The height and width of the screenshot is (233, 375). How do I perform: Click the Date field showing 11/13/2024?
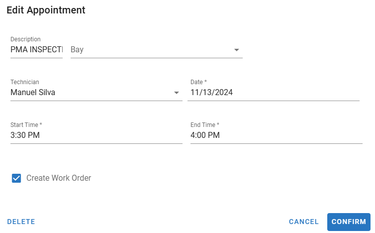tap(273, 93)
